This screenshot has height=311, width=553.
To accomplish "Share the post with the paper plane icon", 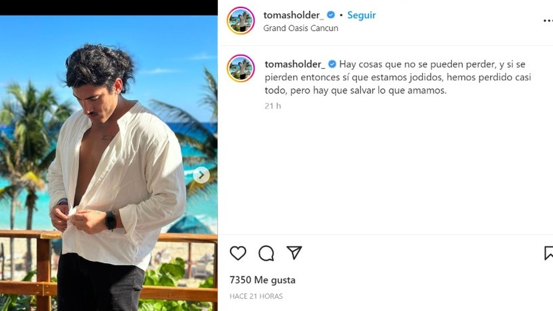I will click(294, 252).
